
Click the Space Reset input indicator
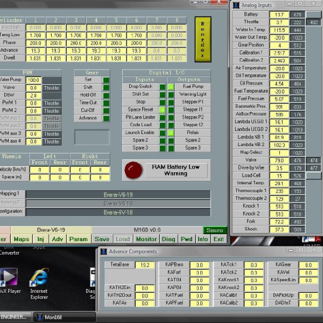[162, 110]
